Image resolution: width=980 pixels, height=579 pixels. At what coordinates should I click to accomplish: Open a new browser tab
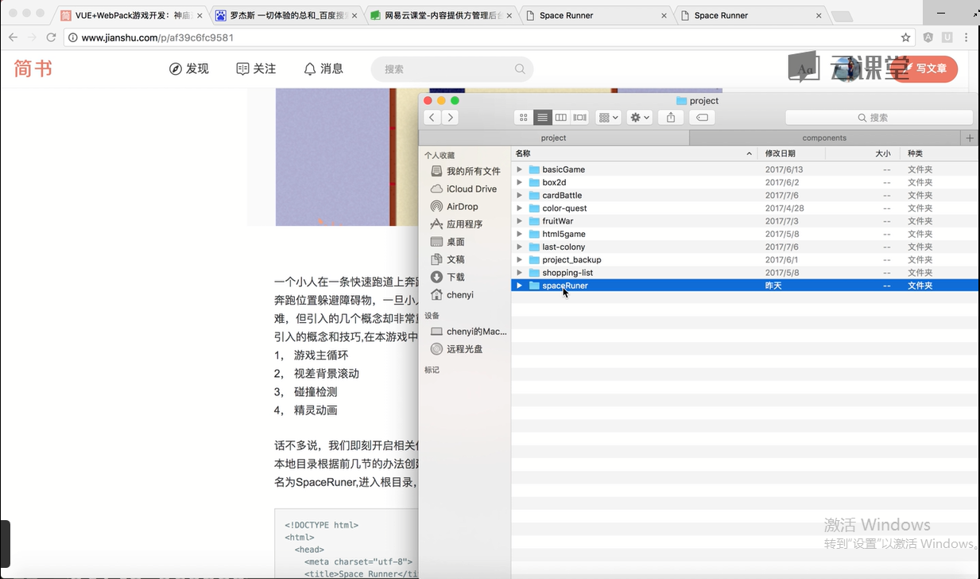click(842, 16)
